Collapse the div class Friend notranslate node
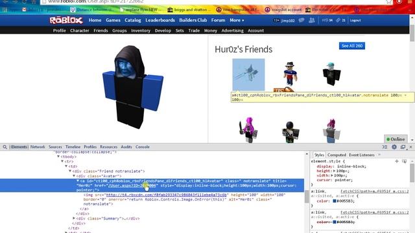The width and height of the screenshot is (415, 233). click(x=70, y=171)
